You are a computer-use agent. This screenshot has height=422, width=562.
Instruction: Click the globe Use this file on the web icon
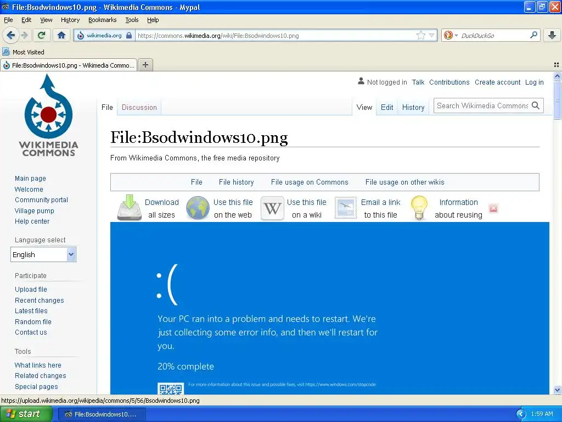(198, 208)
